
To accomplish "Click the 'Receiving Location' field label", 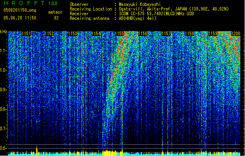I will coord(91,9).
